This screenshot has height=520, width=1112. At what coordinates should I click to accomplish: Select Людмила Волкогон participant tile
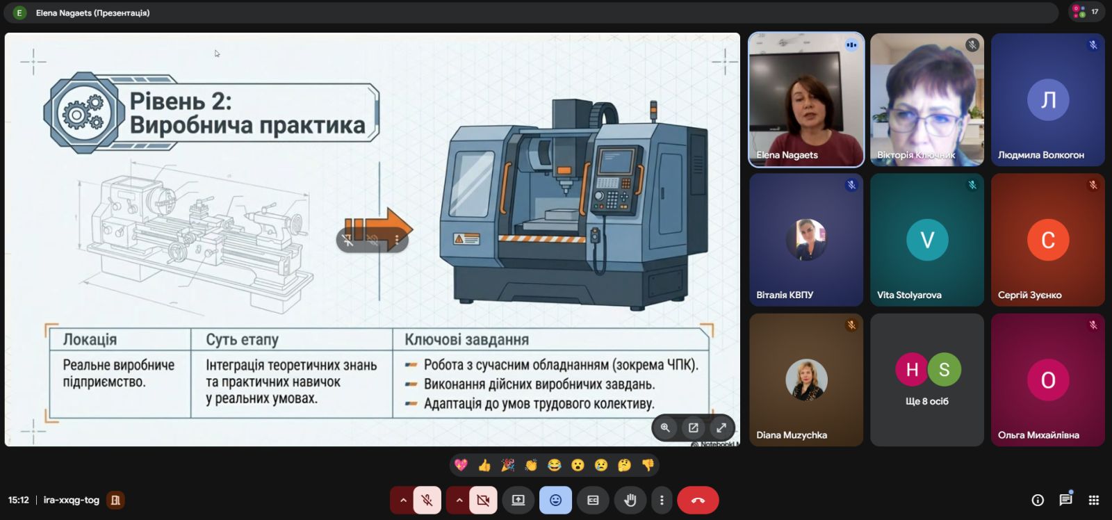[x=1048, y=100]
